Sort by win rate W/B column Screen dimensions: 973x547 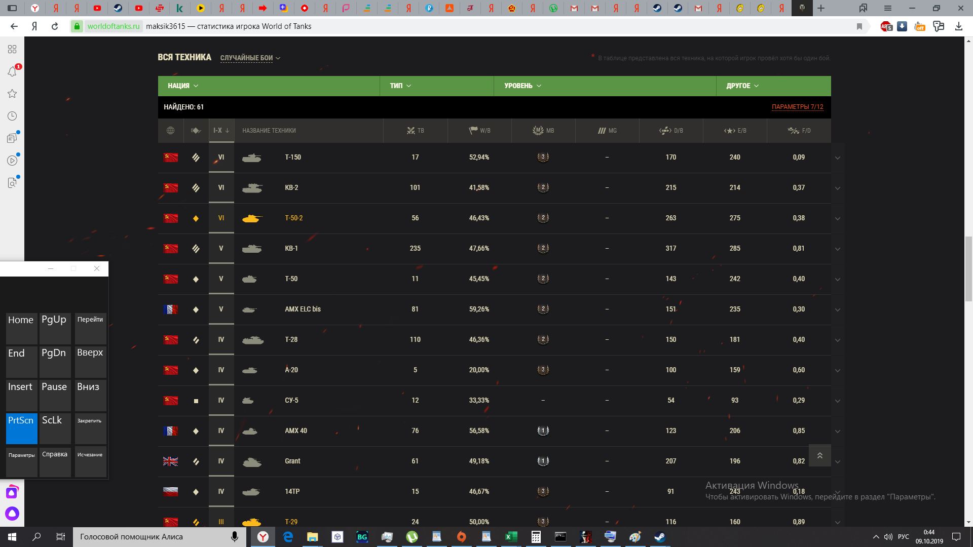pyautogui.click(x=479, y=131)
